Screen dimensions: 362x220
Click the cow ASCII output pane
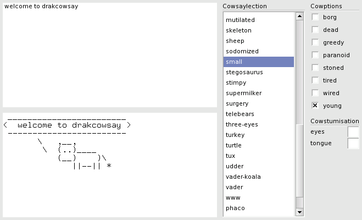pos(110,165)
